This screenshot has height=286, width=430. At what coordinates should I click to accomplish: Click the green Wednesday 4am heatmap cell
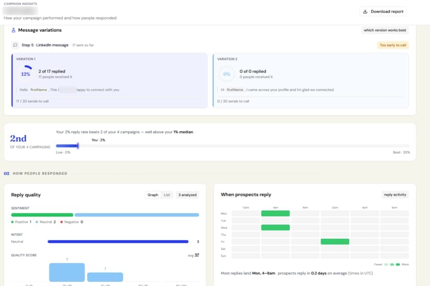click(x=275, y=227)
